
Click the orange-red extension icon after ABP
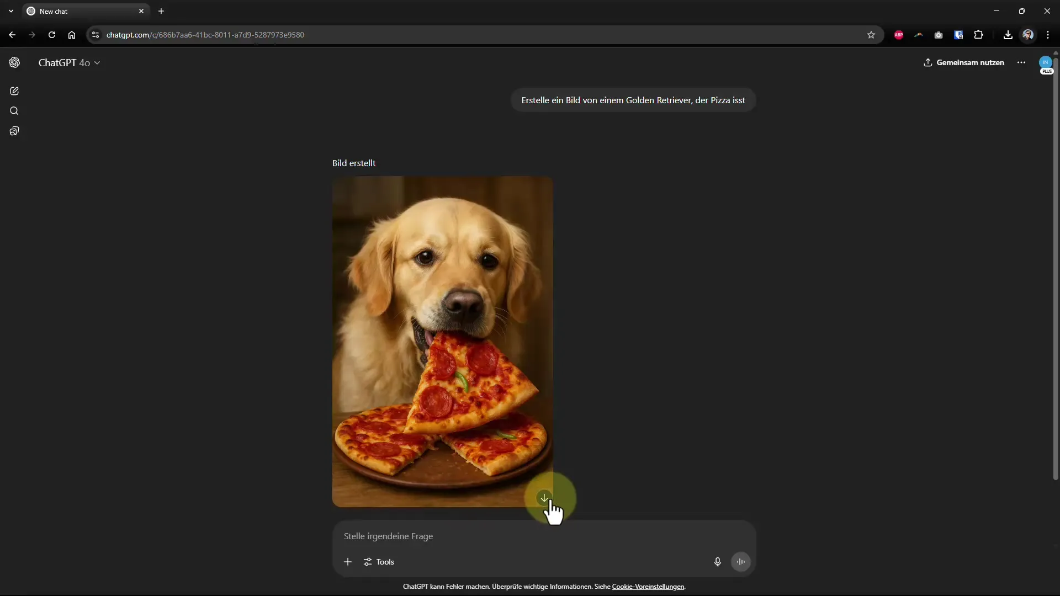pos(919,35)
